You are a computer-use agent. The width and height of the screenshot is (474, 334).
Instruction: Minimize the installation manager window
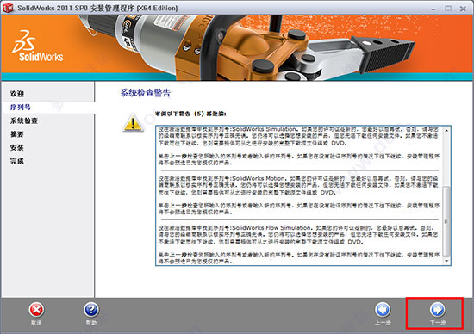click(x=433, y=9)
